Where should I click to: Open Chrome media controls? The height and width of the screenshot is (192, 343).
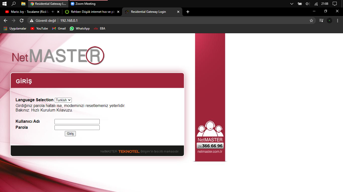click(x=321, y=20)
